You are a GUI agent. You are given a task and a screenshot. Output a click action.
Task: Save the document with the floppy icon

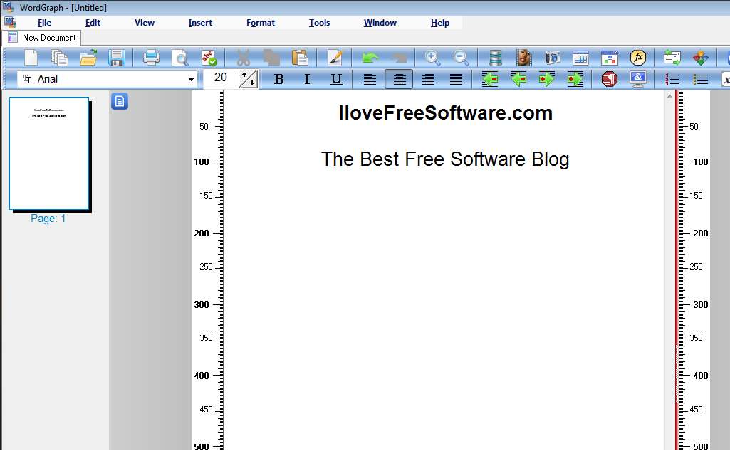[x=116, y=58]
